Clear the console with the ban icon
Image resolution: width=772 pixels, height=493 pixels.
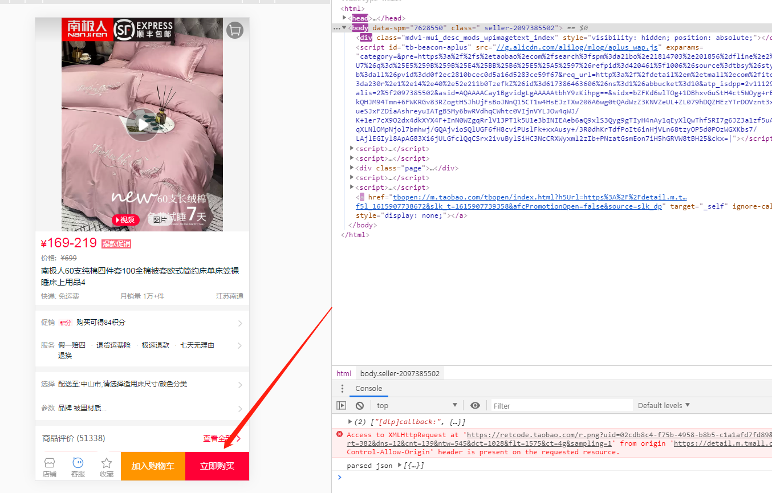pyautogui.click(x=360, y=406)
